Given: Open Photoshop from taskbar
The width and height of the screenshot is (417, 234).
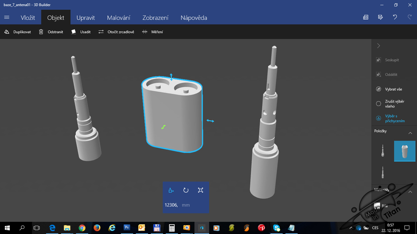Looking at the screenshot, I should pos(127,228).
